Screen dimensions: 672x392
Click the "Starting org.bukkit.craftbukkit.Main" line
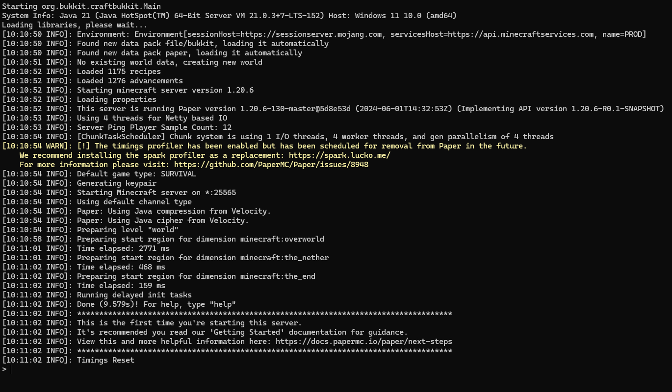tap(81, 6)
